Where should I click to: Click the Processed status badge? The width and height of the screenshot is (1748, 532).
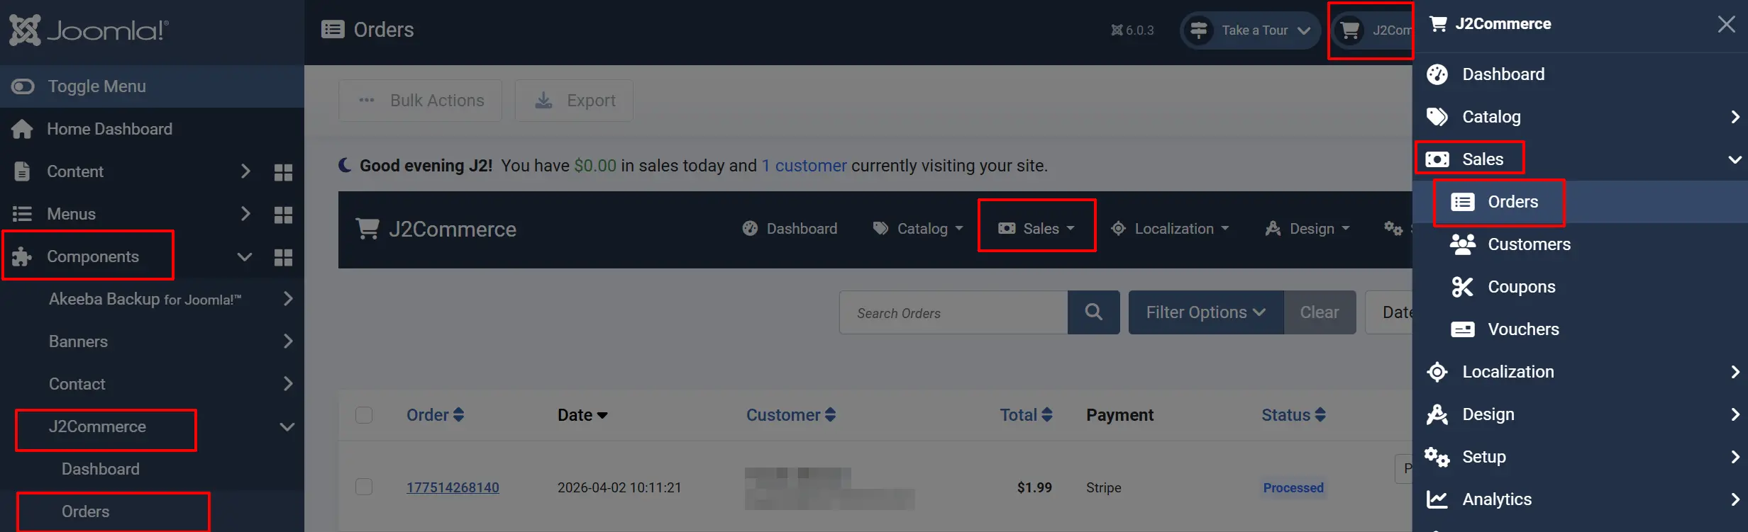(x=1293, y=487)
